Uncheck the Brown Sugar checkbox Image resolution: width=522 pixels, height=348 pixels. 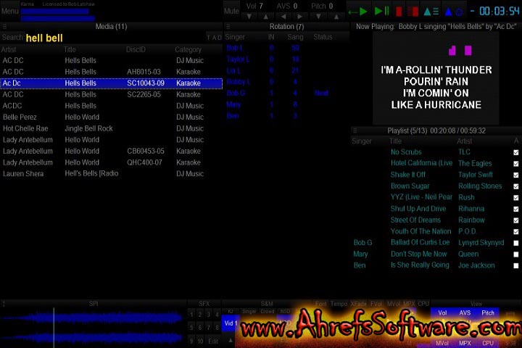point(516,186)
